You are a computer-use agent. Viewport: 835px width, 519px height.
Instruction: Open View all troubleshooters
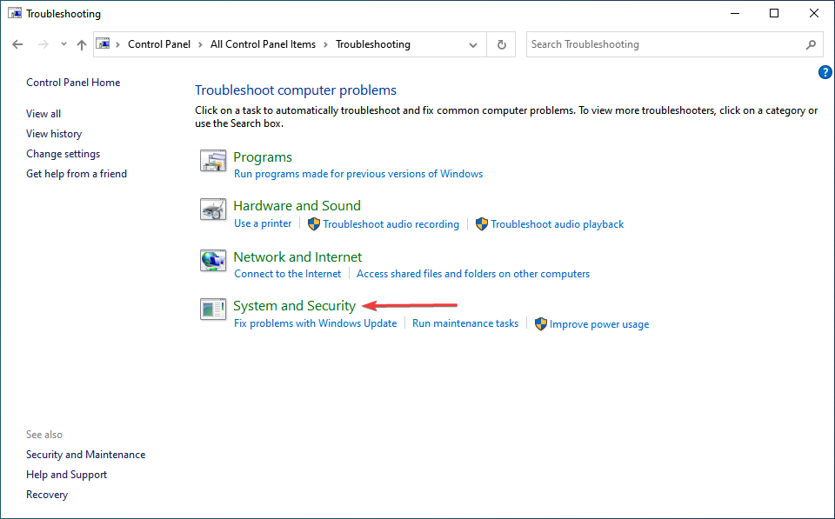[43, 113]
